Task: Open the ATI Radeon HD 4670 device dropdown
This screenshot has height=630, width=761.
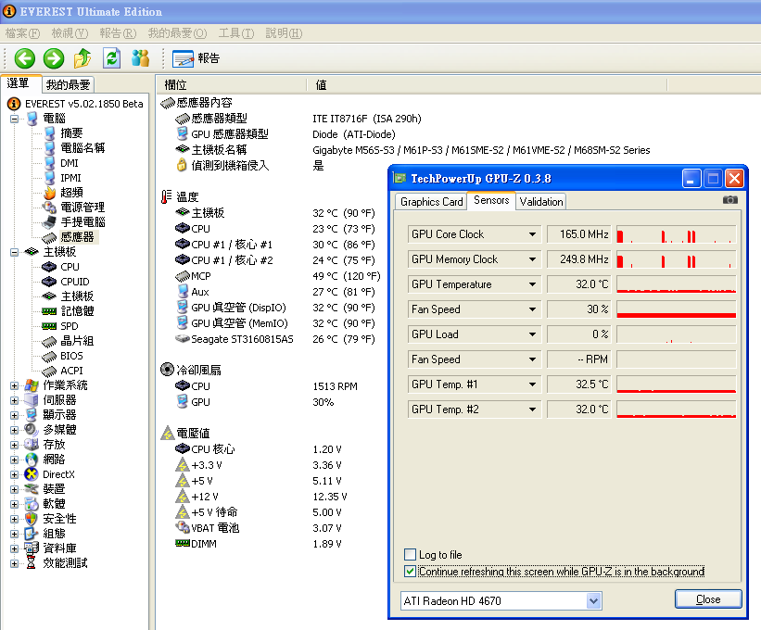Action: tap(593, 601)
